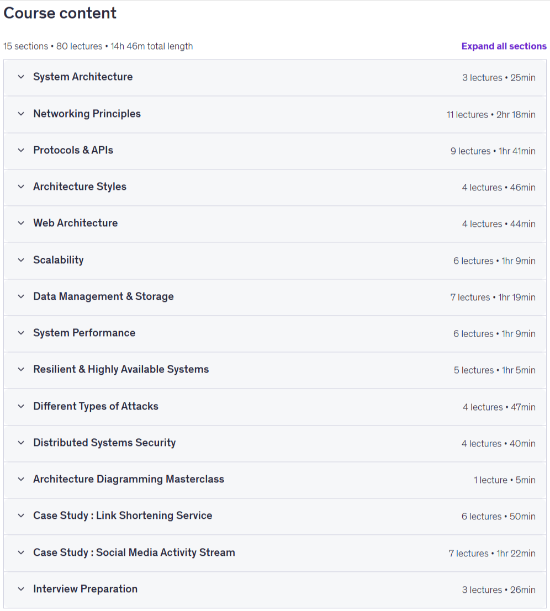Open chevron for Resilient & Highly Available Systems
The image size is (550, 611).
[x=21, y=369]
